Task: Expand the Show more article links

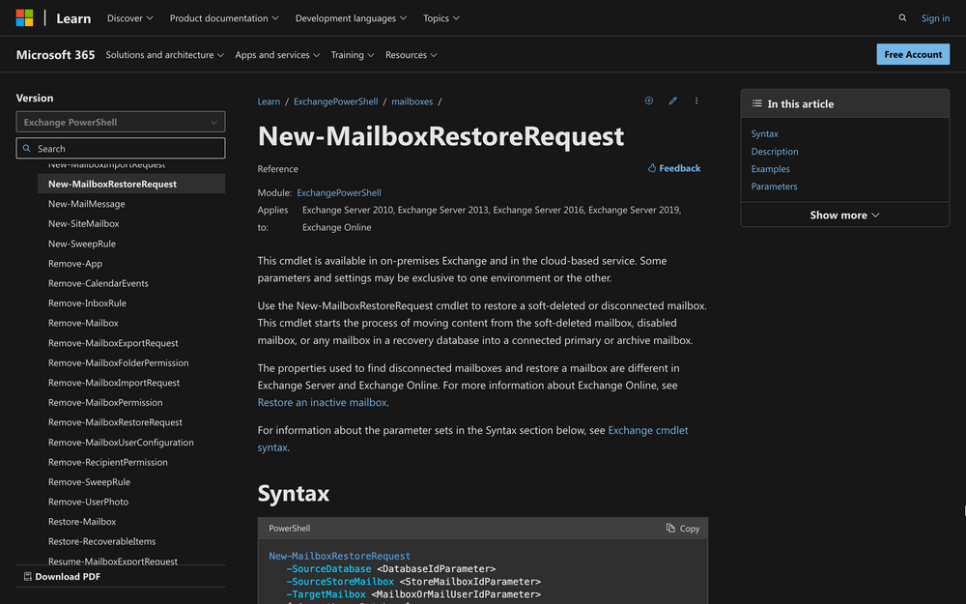Action: coord(844,215)
